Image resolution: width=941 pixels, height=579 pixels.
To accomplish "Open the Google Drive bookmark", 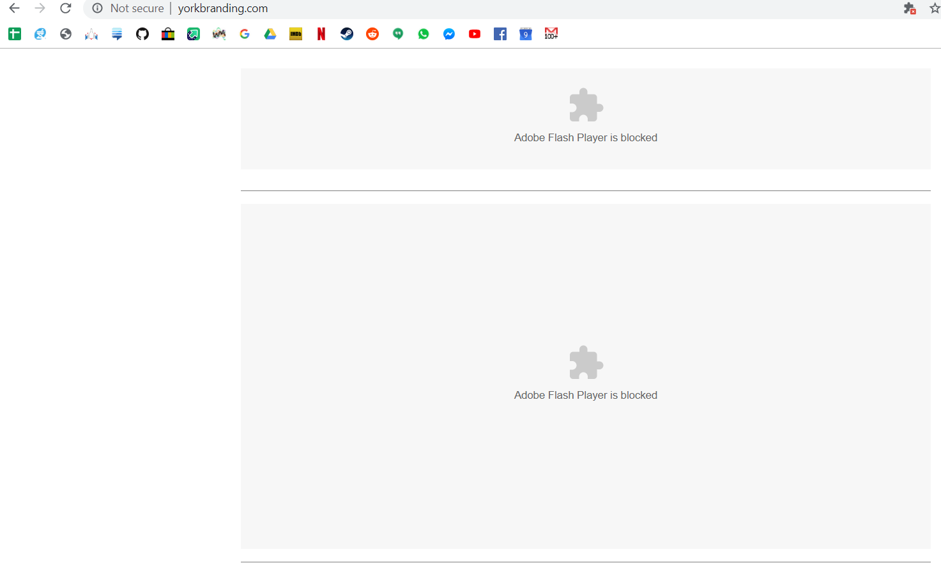I will [270, 34].
